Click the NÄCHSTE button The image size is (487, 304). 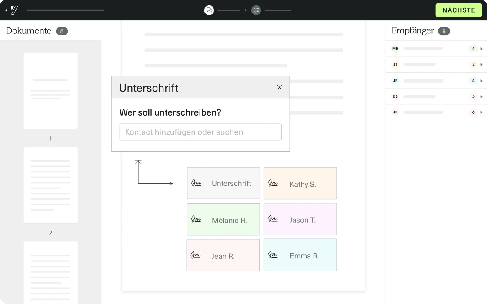[458, 10]
